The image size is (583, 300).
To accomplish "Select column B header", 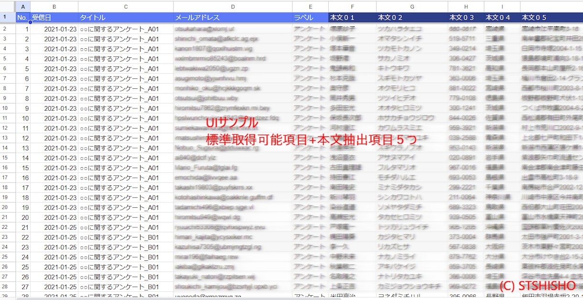I will click(54, 6).
